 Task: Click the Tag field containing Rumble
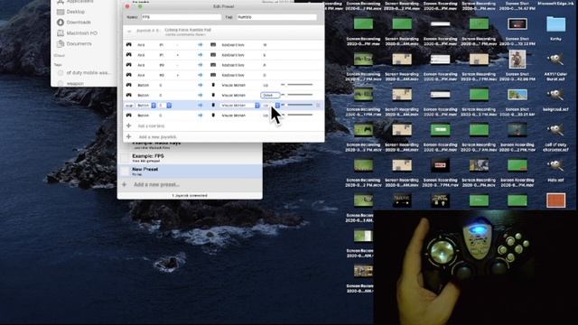276,17
